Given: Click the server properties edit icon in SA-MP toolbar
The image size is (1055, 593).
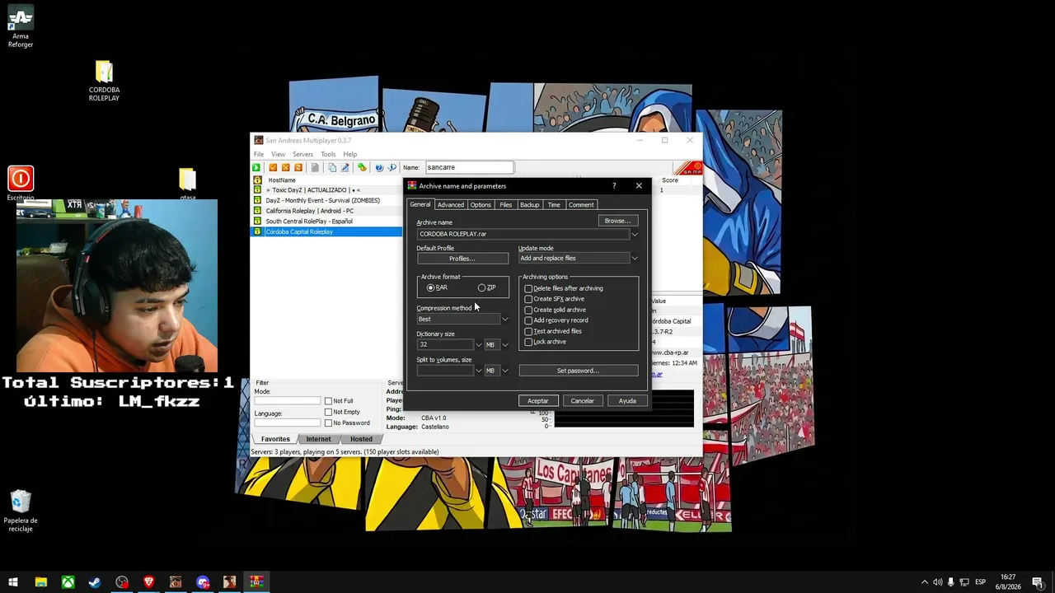Looking at the screenshot, I should tap(345, 167).
